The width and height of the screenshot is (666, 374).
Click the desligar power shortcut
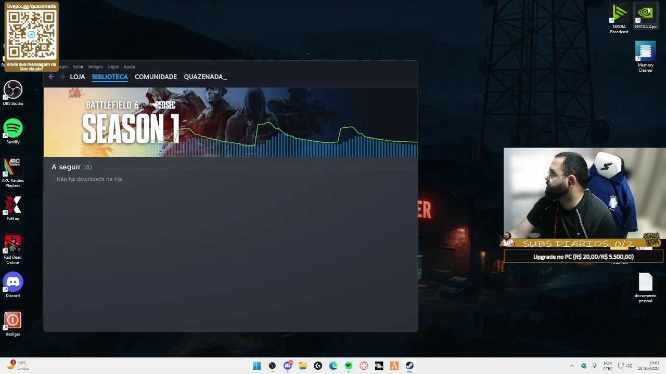(13, 324)
